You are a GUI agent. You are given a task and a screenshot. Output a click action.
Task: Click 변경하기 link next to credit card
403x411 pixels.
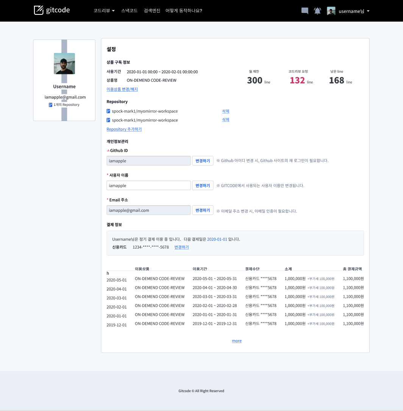[x=181, y=247]
